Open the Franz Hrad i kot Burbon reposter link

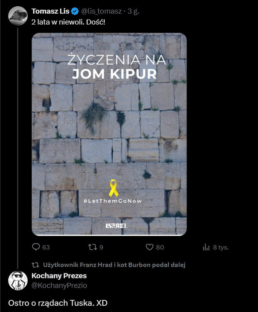(x=114, y=265)
